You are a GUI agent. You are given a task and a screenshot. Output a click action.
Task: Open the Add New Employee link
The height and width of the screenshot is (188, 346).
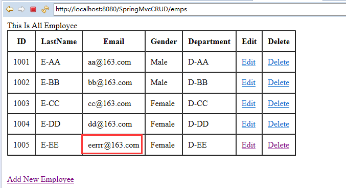40,179
